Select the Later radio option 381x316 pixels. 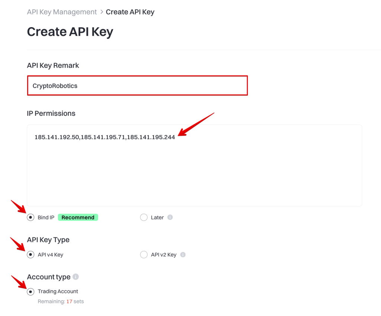(144, 218)
